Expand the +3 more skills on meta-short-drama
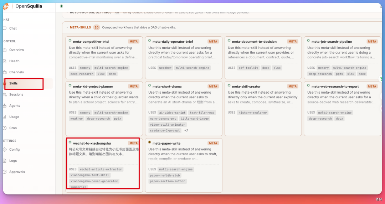 pyautogui.click(x=186, y=130)
